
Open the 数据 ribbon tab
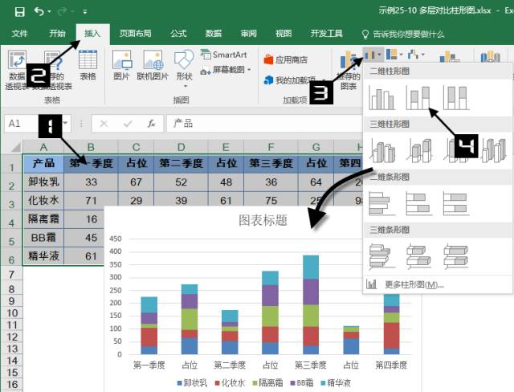[x=214, y=34]
